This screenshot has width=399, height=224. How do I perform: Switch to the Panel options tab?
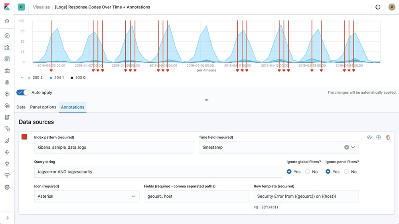(x=43, y=107)
